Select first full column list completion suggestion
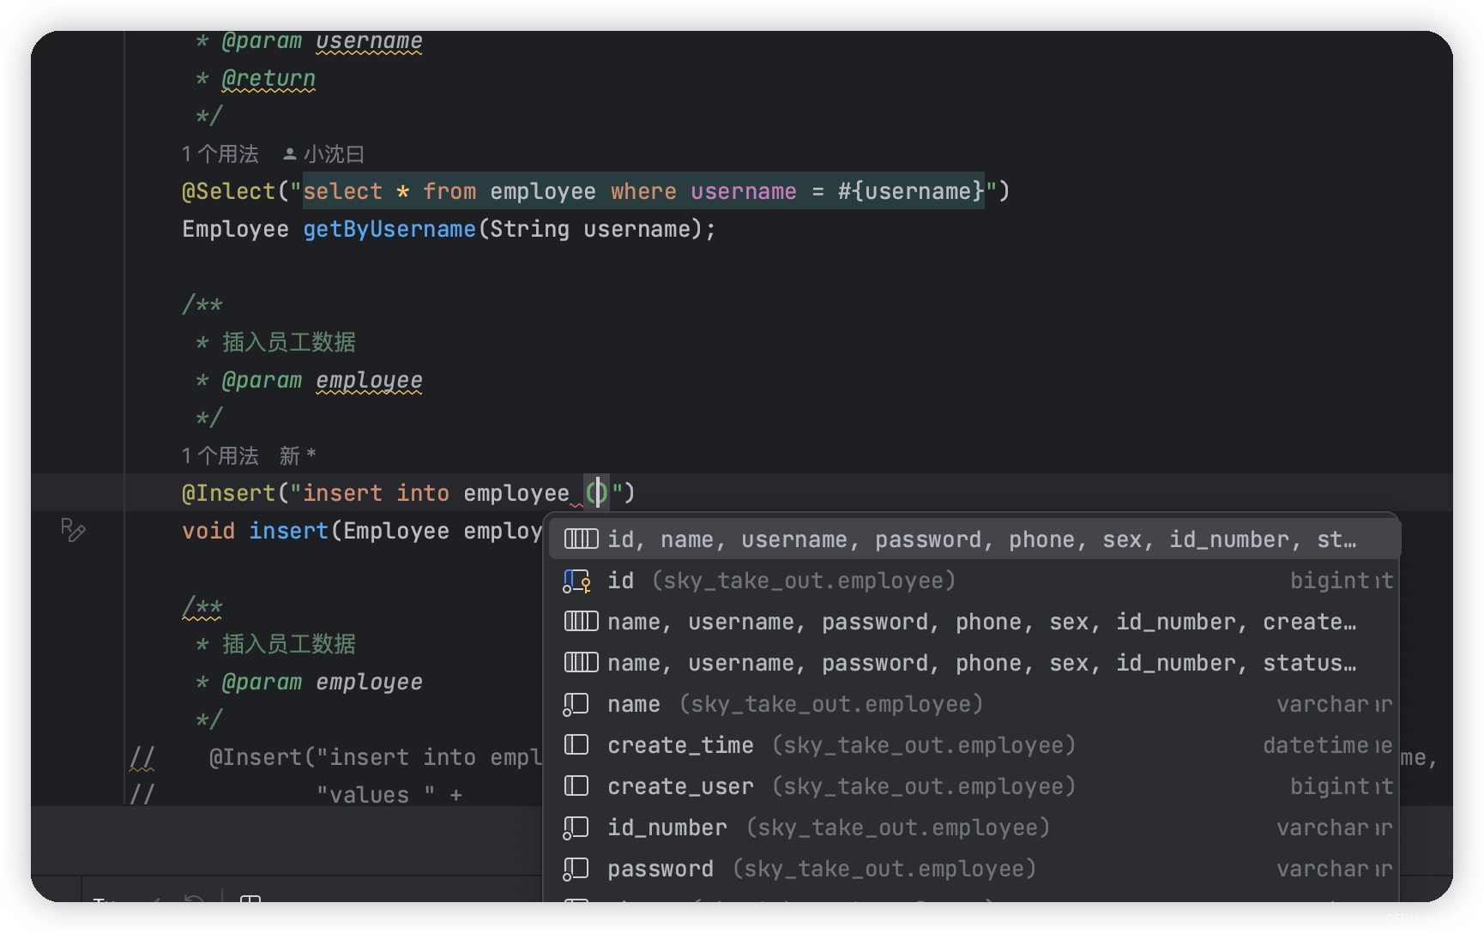This screenshot has height=933, width=1484. (974, 539)
